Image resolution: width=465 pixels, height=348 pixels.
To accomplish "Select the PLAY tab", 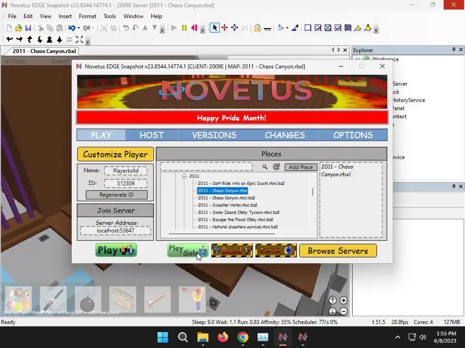I will point(101,135).
